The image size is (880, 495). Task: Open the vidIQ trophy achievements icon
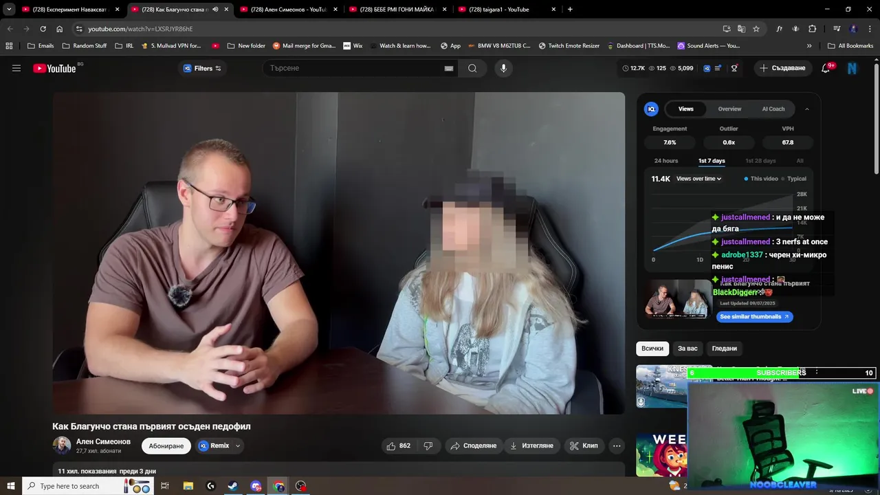pyautogui.click(x=734, y=68)
